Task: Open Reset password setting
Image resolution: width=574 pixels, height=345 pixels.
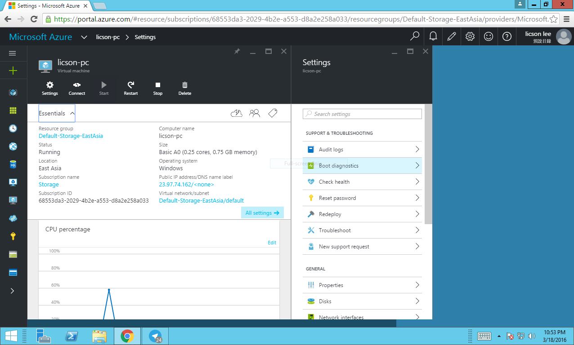Action: coord(362,198)
